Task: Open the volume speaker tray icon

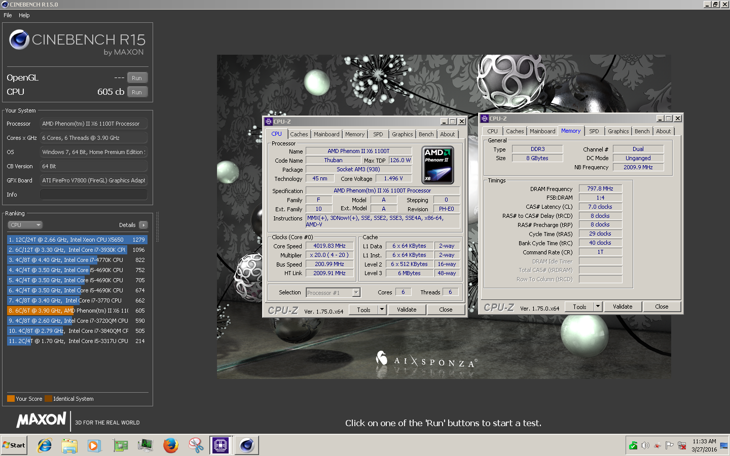Action: 645,445
